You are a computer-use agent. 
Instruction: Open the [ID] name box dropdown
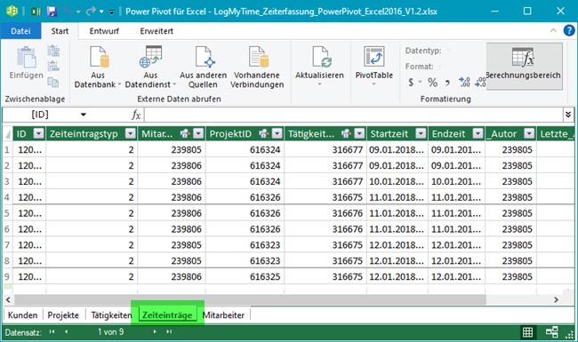coord(84,115)
